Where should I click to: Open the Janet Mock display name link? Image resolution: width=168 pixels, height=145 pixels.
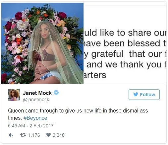coord(37,93)
